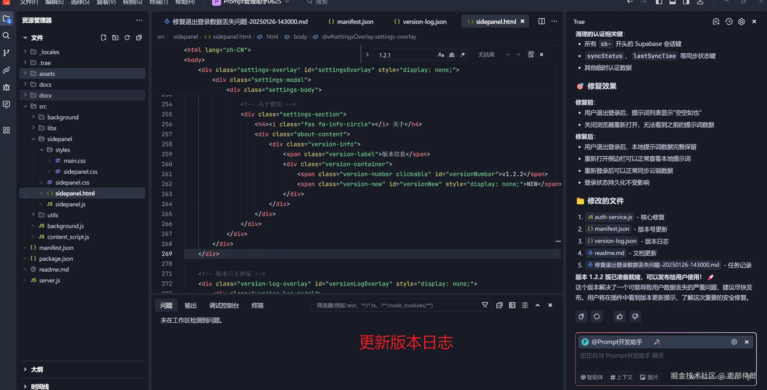Viewport: 767px width, 390px height.
Task: Thumbs up the Trae response
Action: (620, 317)
